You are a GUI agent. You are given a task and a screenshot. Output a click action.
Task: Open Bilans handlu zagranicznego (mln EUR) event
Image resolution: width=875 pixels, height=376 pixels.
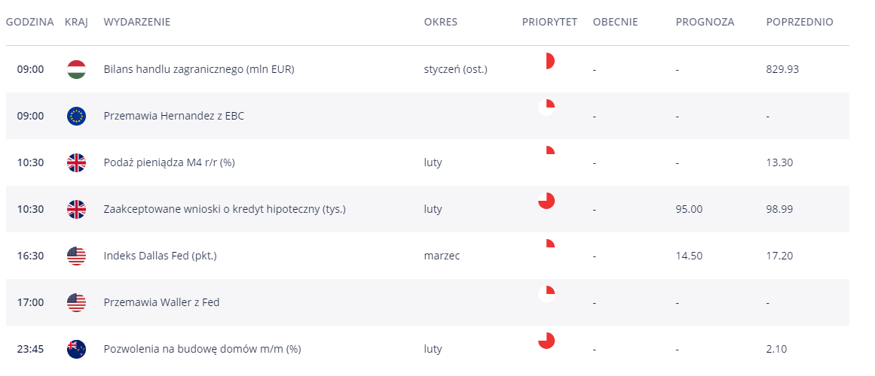[x=199, y=70]
